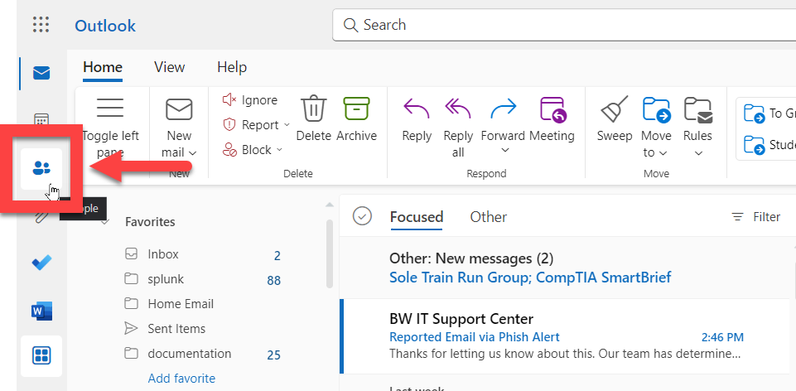Click the Reply all icon
Image resolution: width=796 pixels, height=391 pixels.
458,109
